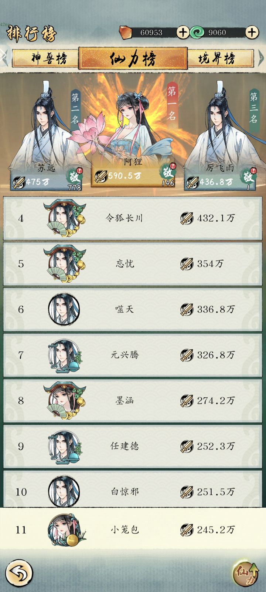The height and width of the screenshot is (592, 266).
Task: Tap the 敬 badge under 厉飞雨
Action: pyautogui.click(x=248, y=176)
